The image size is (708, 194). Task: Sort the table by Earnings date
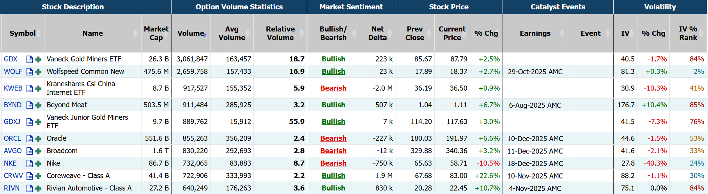click(535, 33)
